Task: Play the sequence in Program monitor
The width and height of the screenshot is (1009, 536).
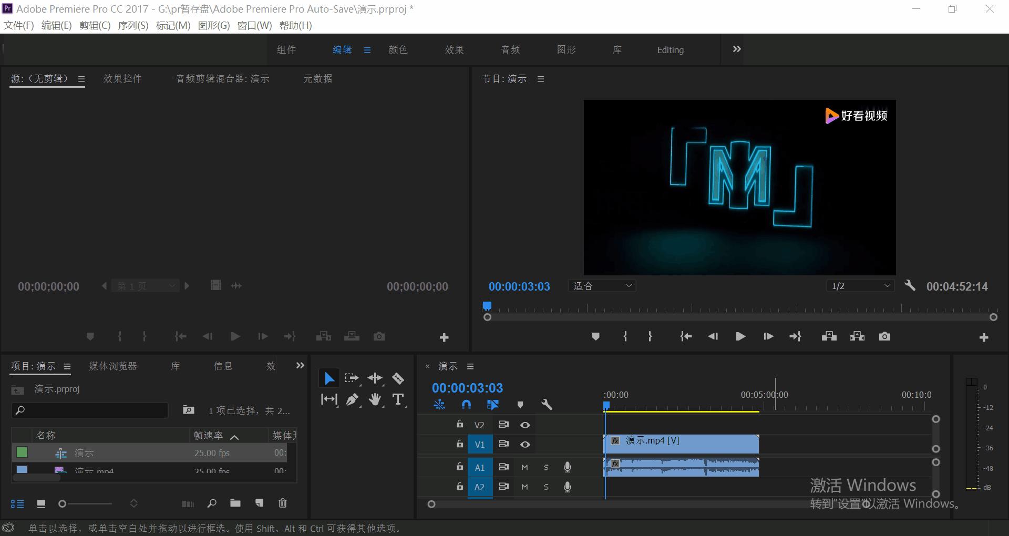Action: [x=740, y=336]
